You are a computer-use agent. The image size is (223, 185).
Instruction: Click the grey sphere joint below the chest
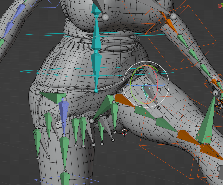coord(105,17)
